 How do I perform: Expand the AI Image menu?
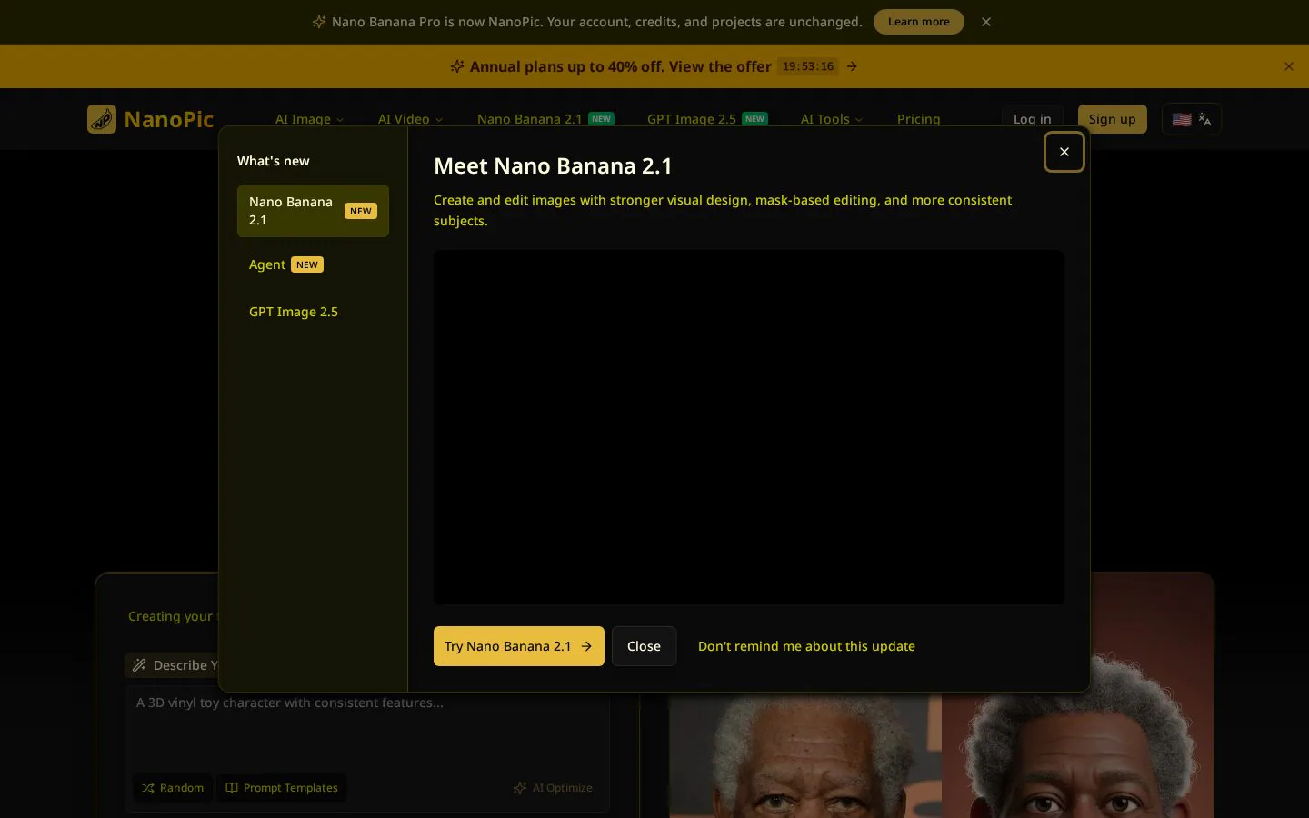[x=309, y=119]
